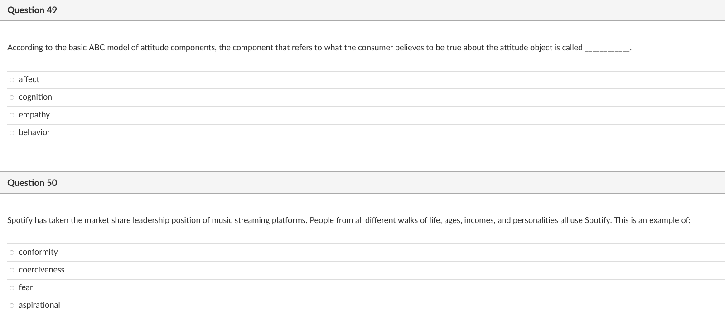
Task: Click the 'affect' answer label text
Action: tap(29, 79)
